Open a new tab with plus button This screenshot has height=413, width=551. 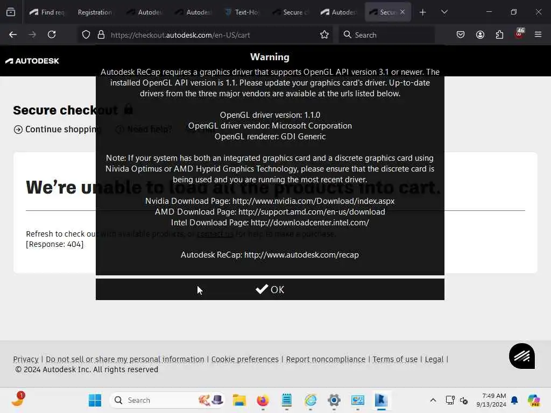pyautogui.click(x=423, y=12)
